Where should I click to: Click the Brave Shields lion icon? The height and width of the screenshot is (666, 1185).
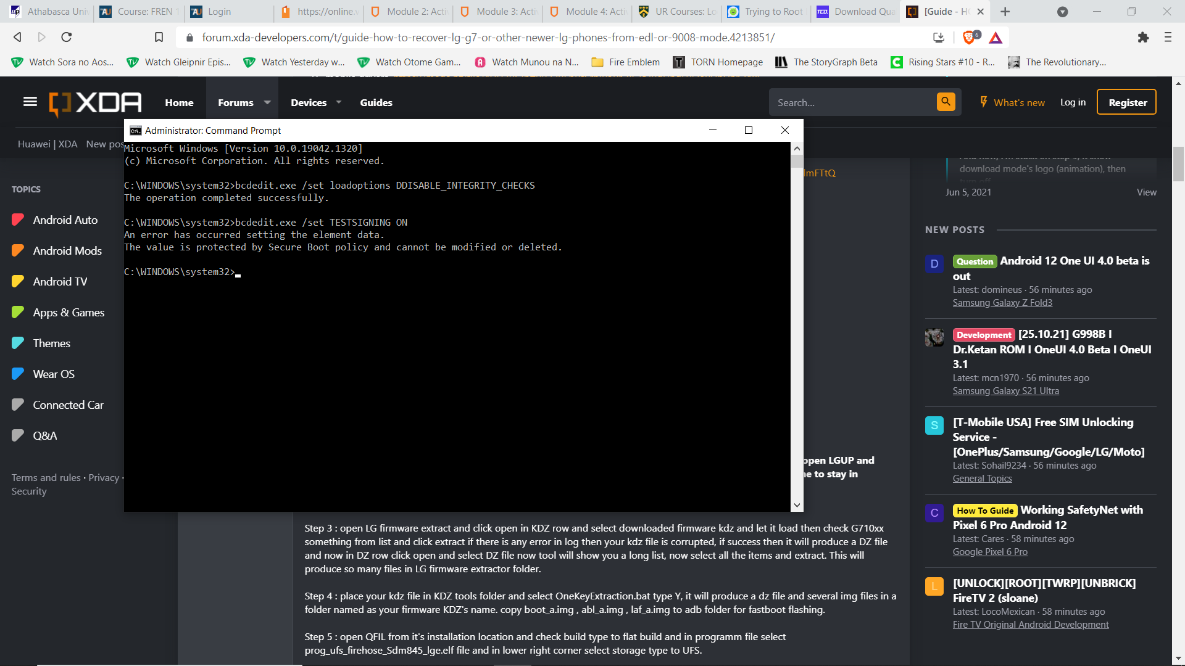(x=969, y=38)
